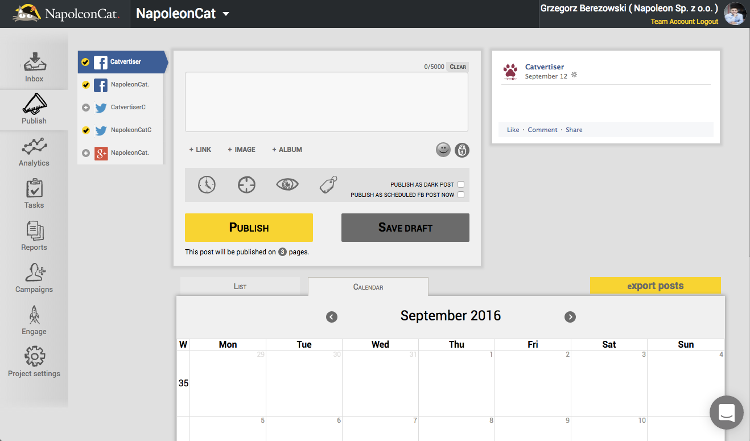The width and height of the screenshot is (750, 441).
Task: Select September 2 calendar cell
Action: click(533, 383)
